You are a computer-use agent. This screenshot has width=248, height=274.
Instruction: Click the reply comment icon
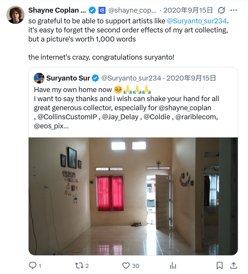[x=33, y=265]
